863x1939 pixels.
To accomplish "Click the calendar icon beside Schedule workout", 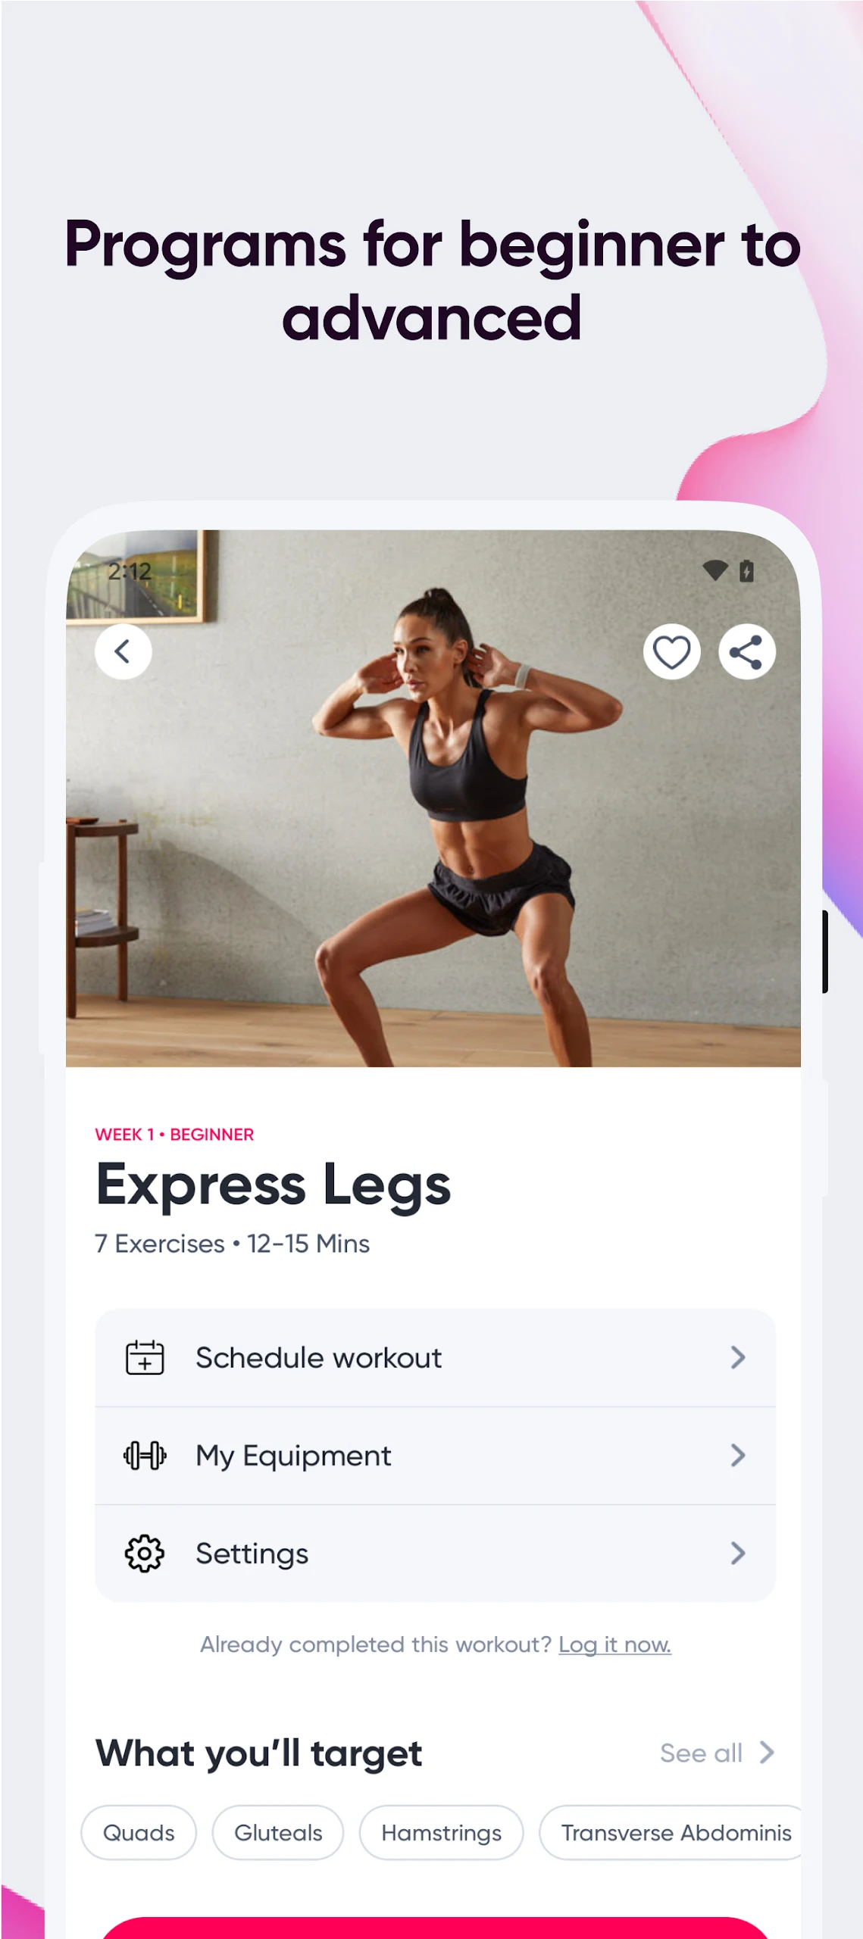I will [x=144, y=1357].
